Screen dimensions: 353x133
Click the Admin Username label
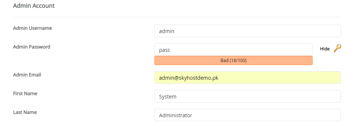(32, 28)
